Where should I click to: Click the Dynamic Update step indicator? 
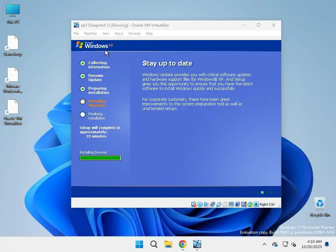point(82,76)
